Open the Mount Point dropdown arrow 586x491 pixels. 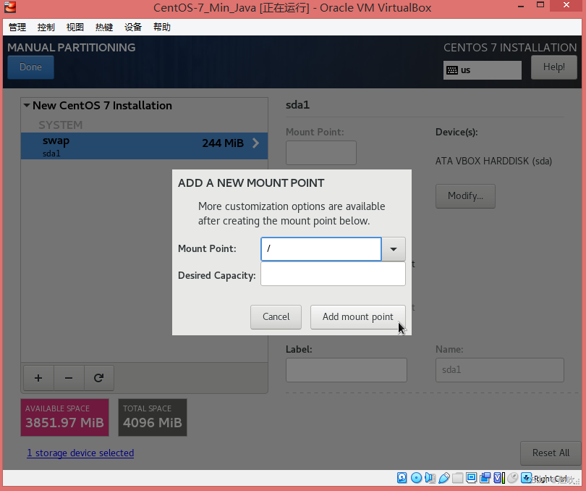pyautogui.click(x=393, y=249)
